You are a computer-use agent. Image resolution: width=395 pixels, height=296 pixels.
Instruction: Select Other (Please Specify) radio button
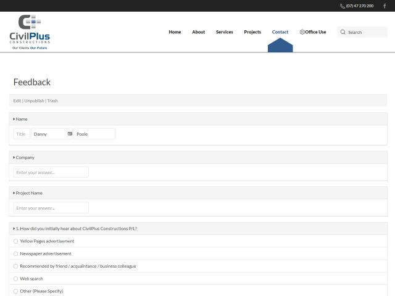pos(15,291)
